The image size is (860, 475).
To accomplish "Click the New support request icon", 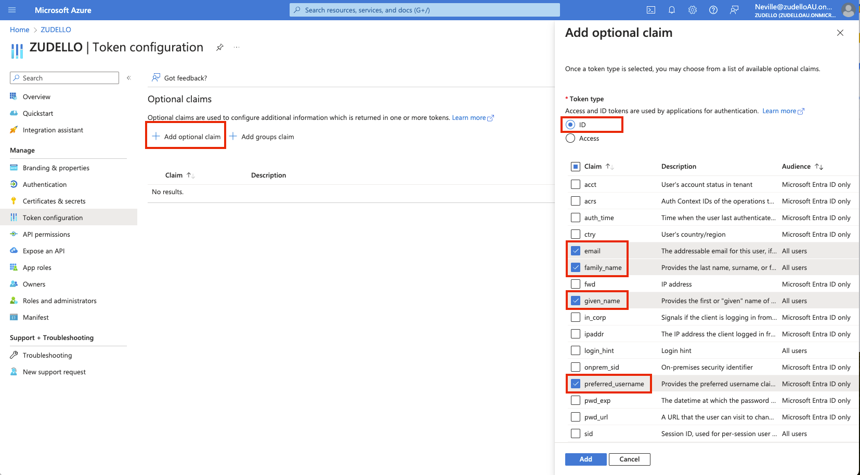I will tap(14, 372).
